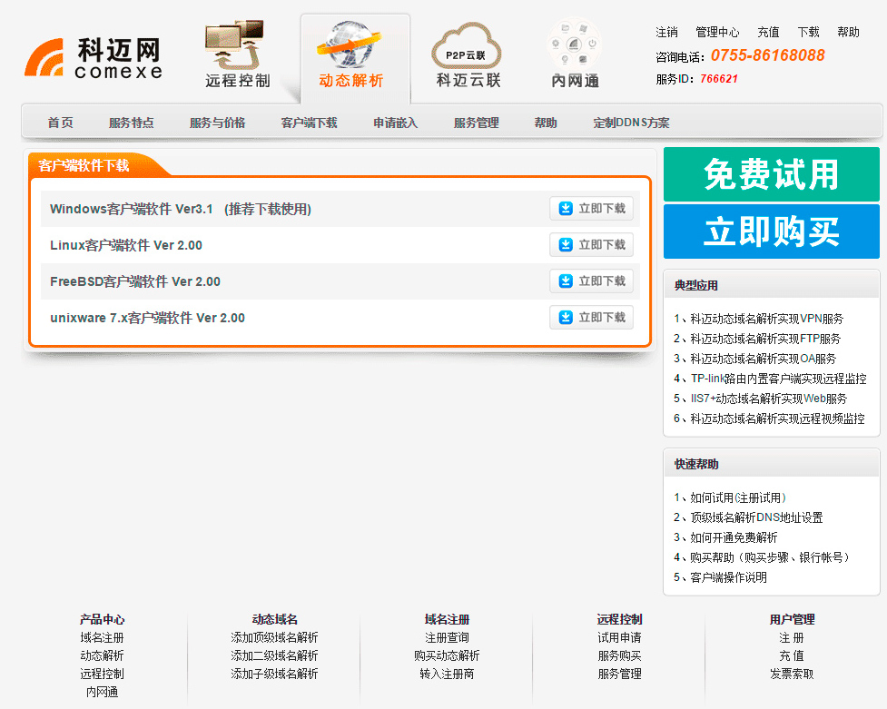Click 注销 in top links

(667, 33)
